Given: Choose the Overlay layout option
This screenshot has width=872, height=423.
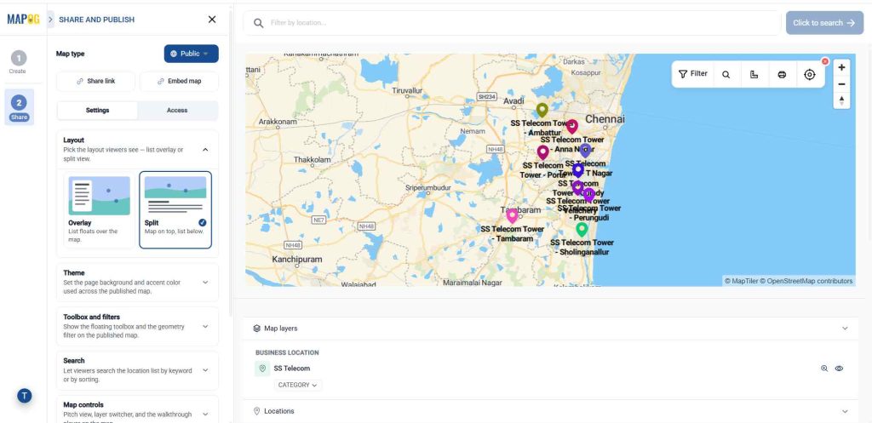Looking at the screenshot, I should coord(100,209).
